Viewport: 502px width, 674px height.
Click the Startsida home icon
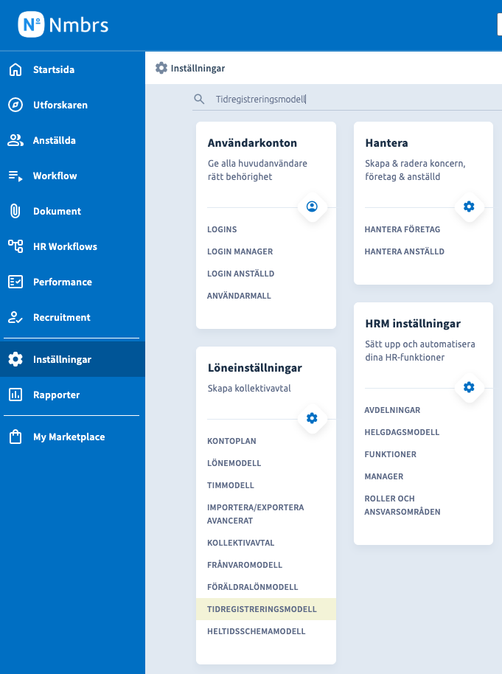point(15,70)
